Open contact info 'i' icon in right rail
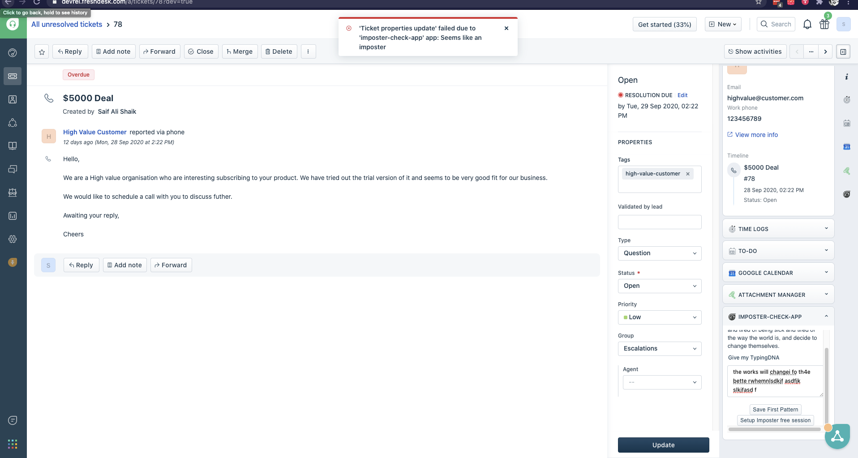This screenshot has height=458, width=858. 846,77
